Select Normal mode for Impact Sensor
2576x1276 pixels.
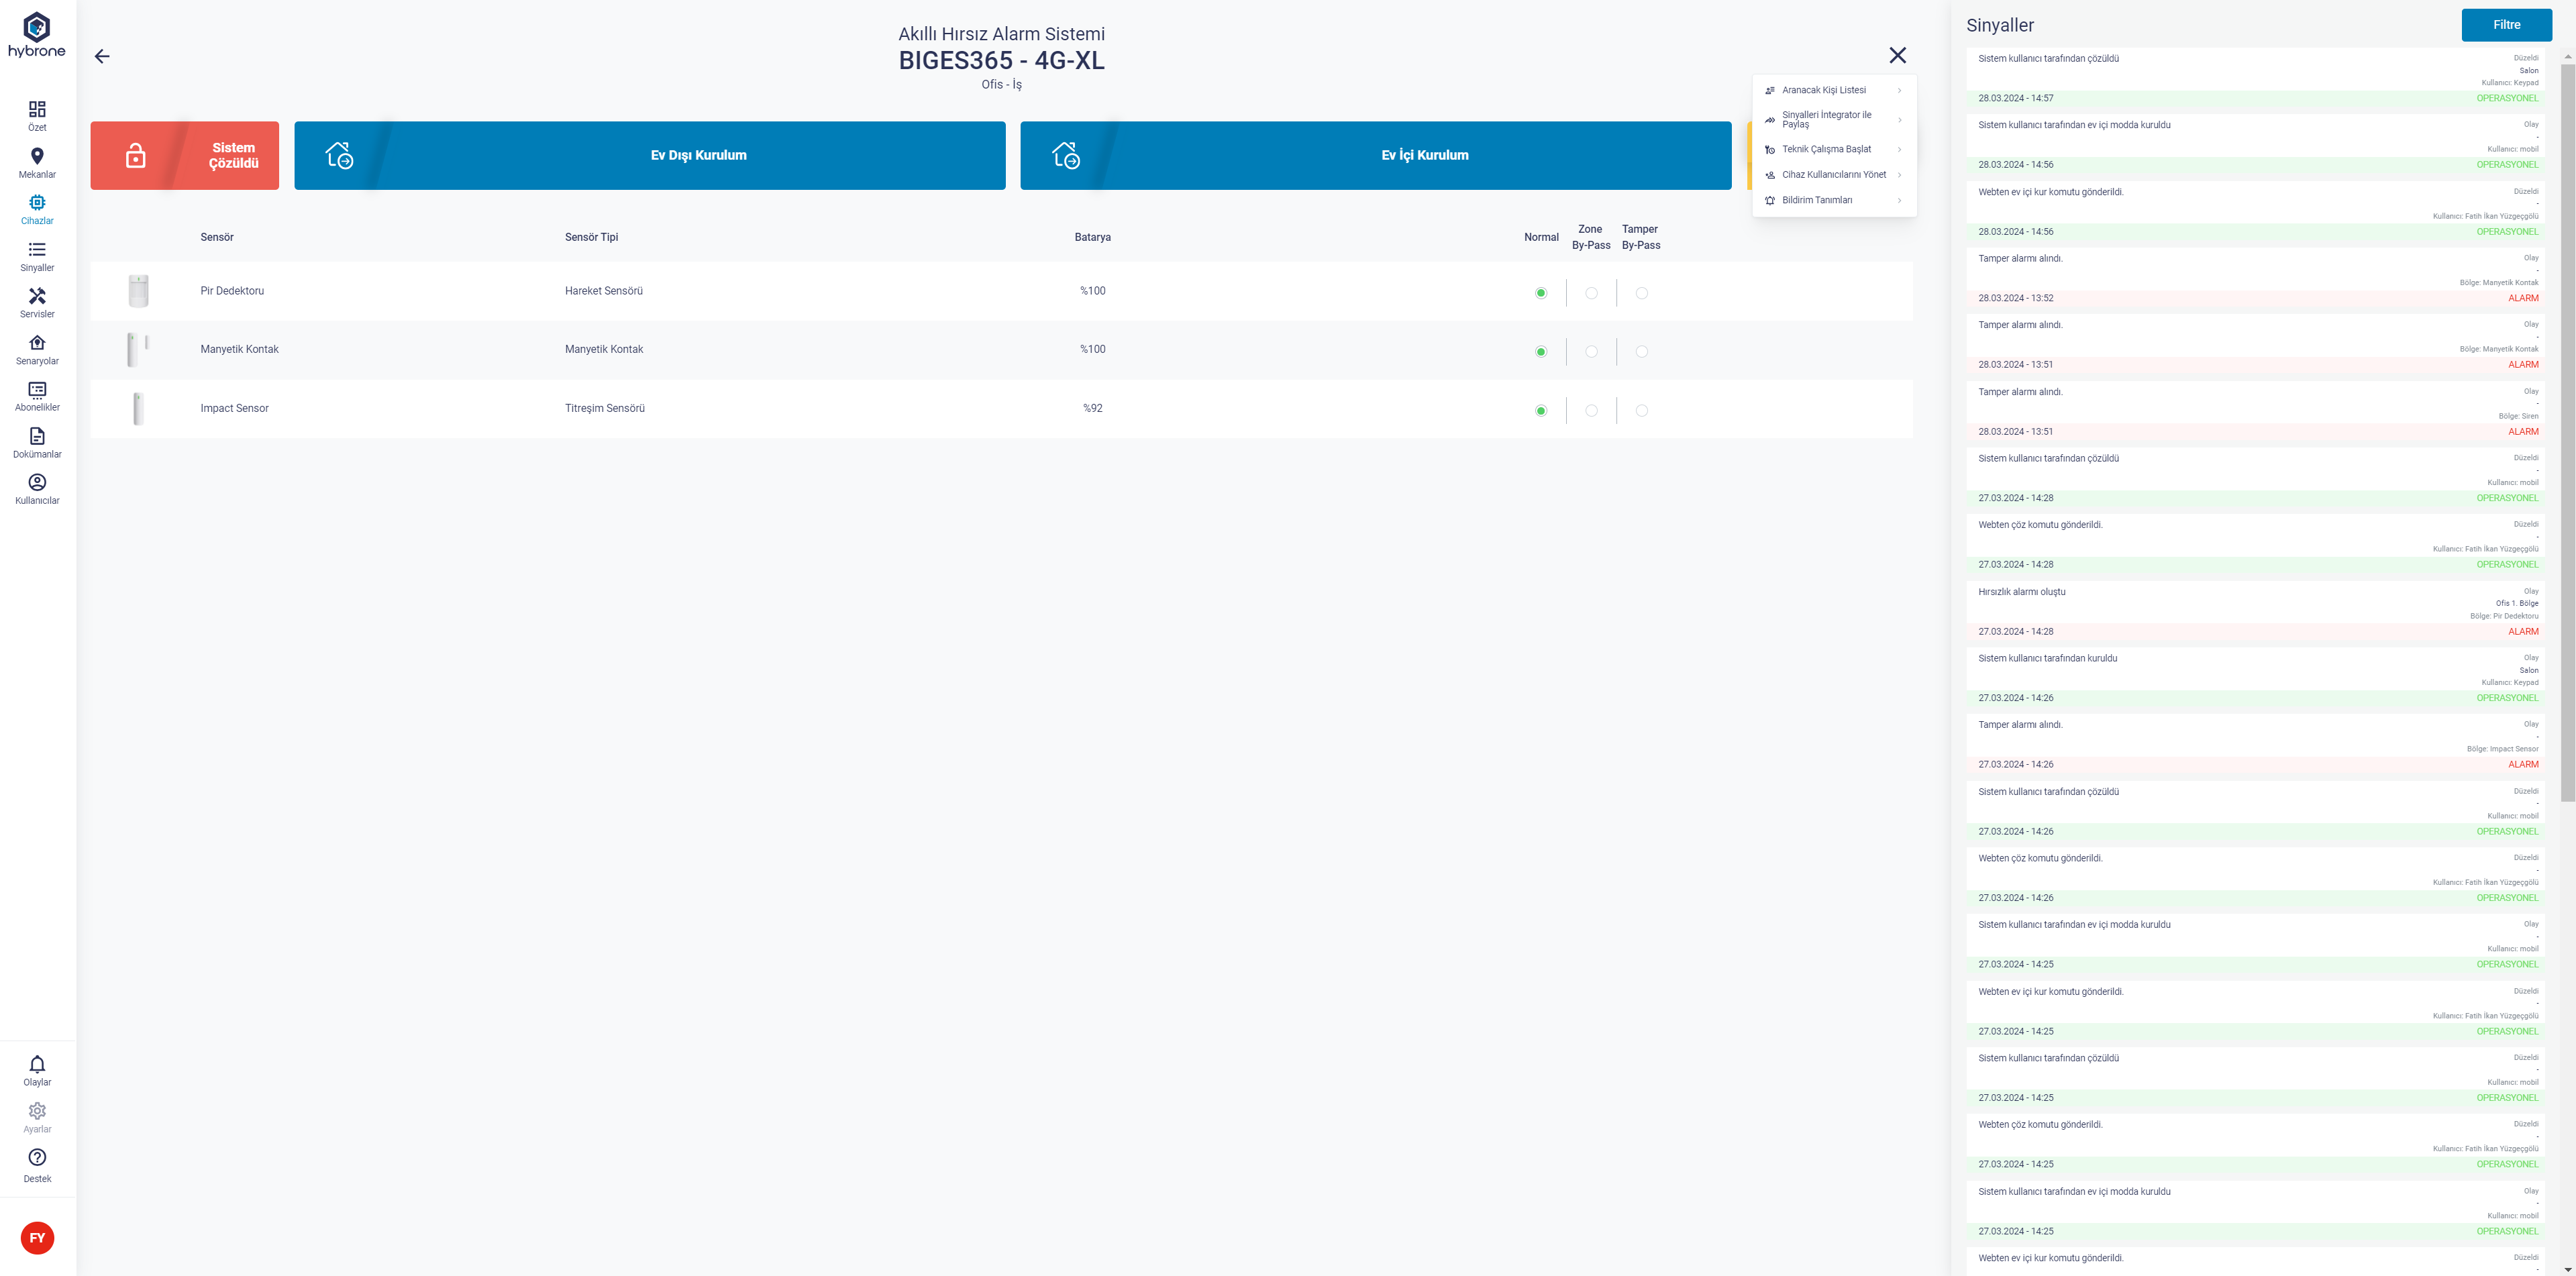click(x=1541, y=411)
